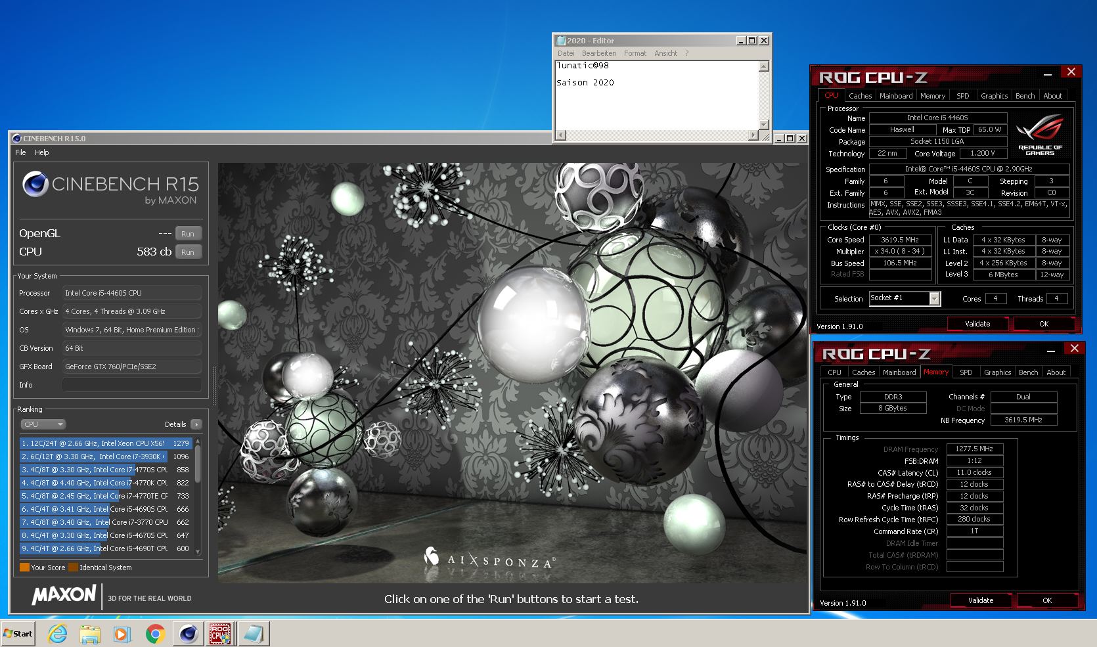
Task: Open Windows Explorer folder icon in taskbar
Action: [x=90, y=634]
